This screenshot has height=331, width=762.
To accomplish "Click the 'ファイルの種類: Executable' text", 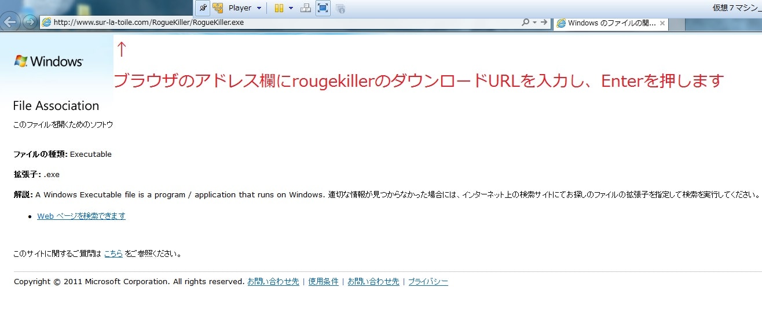I will coord(63,155).
